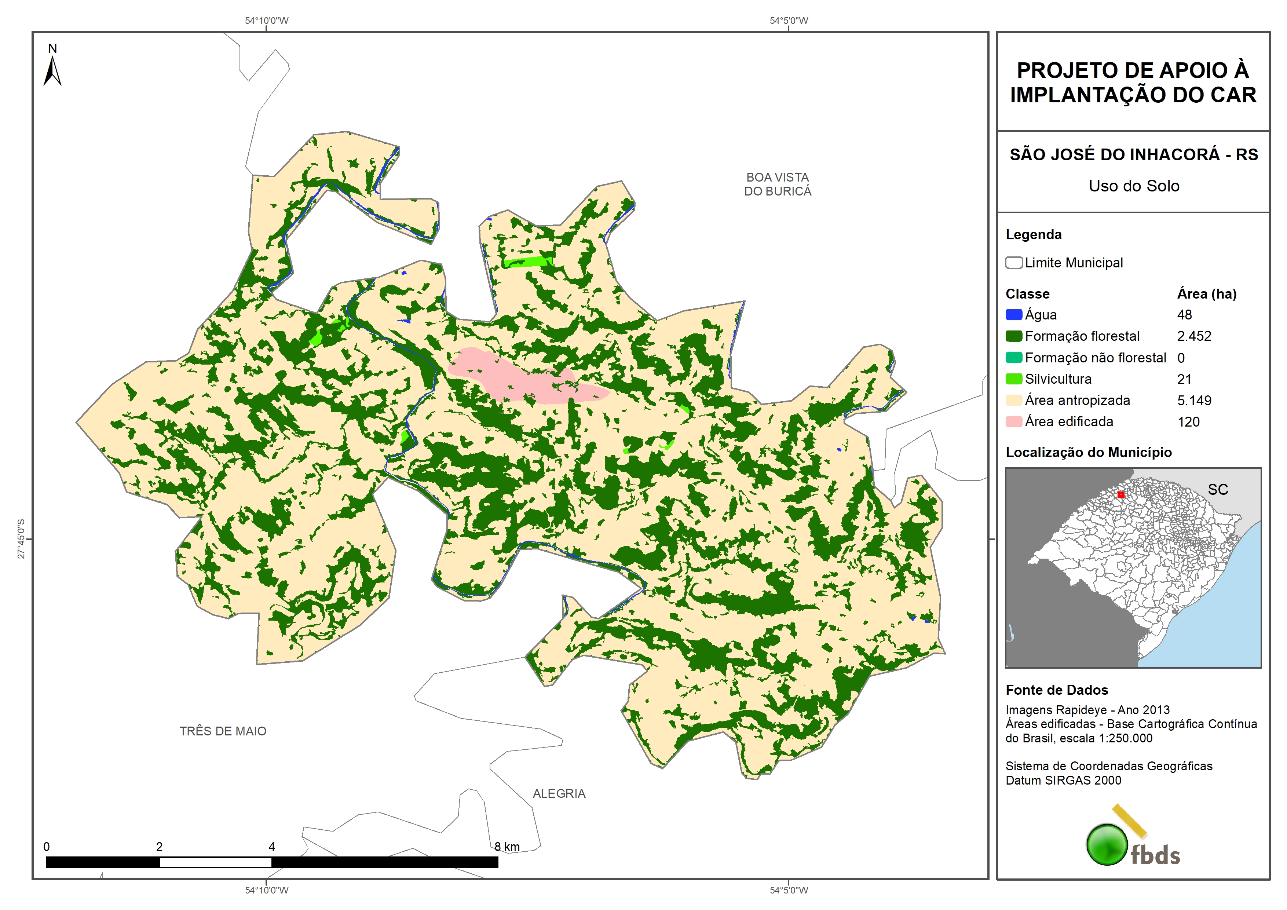Click the ALEGRIA municipality label
The height and width of the screenshot is (910, 1287).
pyautogui.click(x=559, y=793)
